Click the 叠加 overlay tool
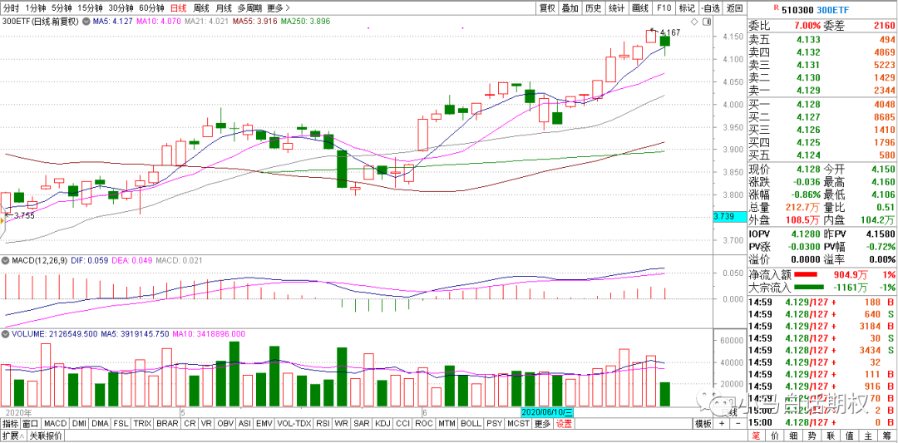This screenshot has height=443, width=898. click(570, 8)
